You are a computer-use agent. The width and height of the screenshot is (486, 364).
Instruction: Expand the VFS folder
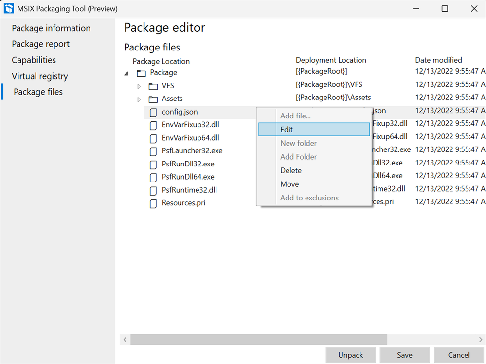(139, 86)
